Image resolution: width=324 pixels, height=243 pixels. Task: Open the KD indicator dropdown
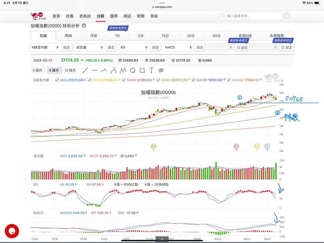point(134,47)
